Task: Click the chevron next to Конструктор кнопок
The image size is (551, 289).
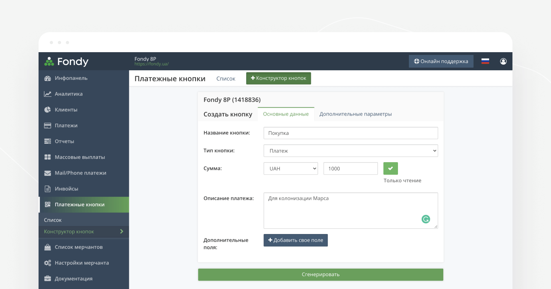Action: 122,232
